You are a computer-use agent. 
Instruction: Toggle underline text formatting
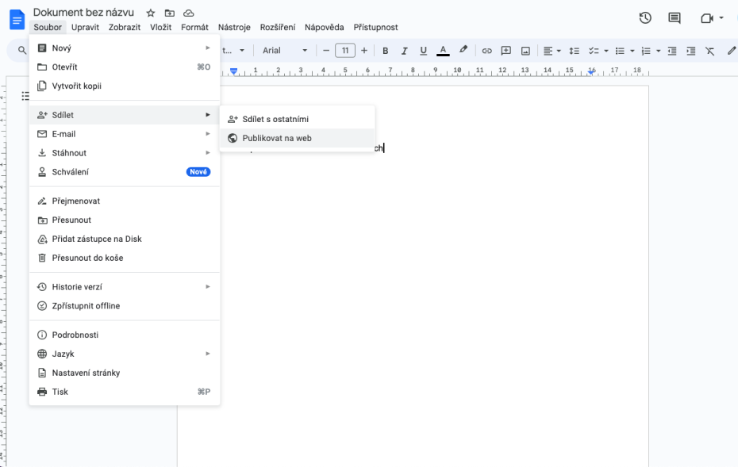423,51
